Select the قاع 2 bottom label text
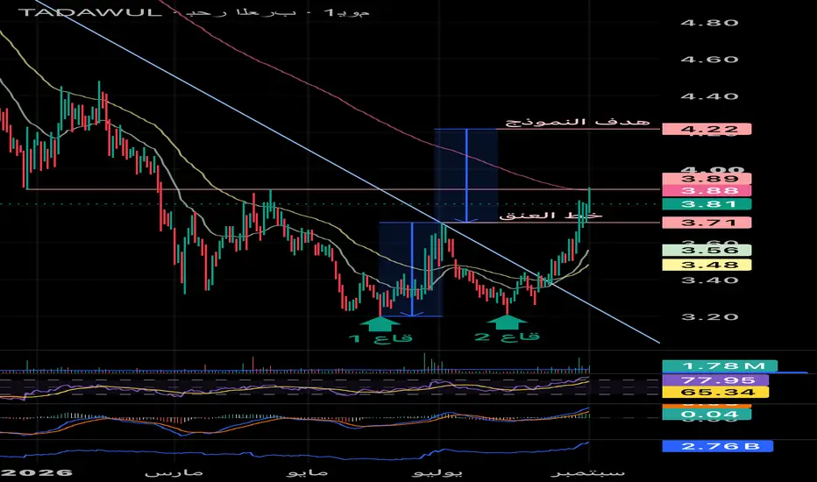 click(x=507, y=337)
